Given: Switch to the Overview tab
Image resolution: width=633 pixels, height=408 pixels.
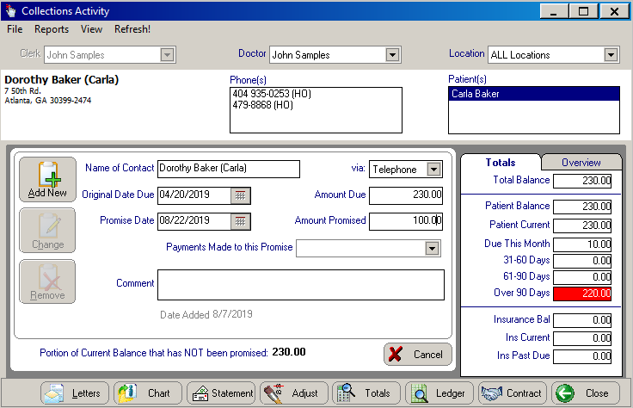Looking at the screenshot, I should pyautogui.click(x=581, y=163).
